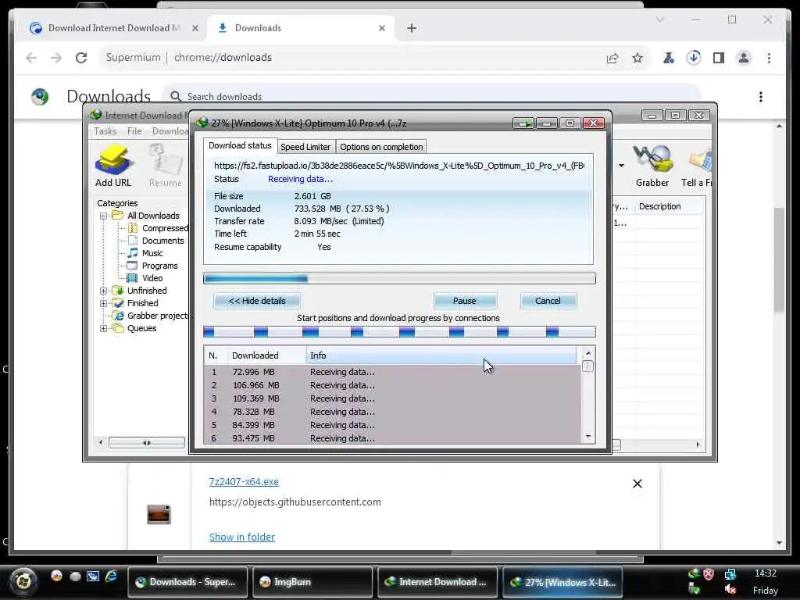Cancel the current download
The image size is (800, 600).
tap(548, 301)
